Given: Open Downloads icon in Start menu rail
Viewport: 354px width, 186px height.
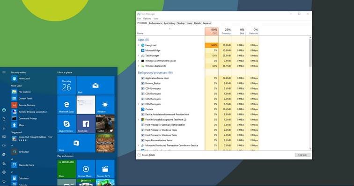Looking at the screenshot, I should pos(4,128).
